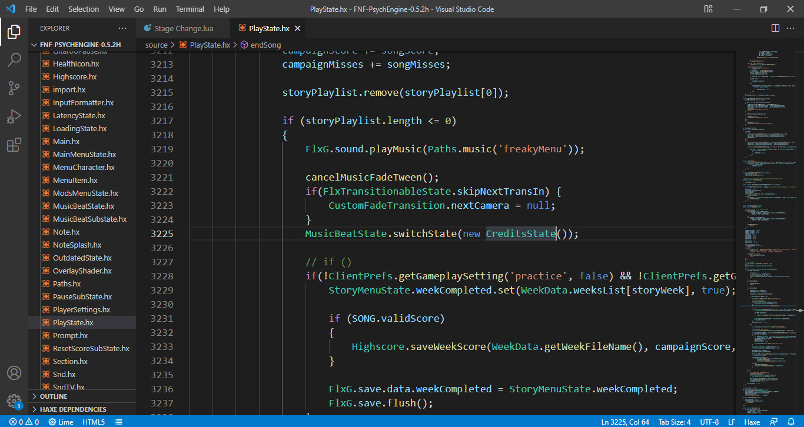Expand the Outline section

click(x=82, y=396)
